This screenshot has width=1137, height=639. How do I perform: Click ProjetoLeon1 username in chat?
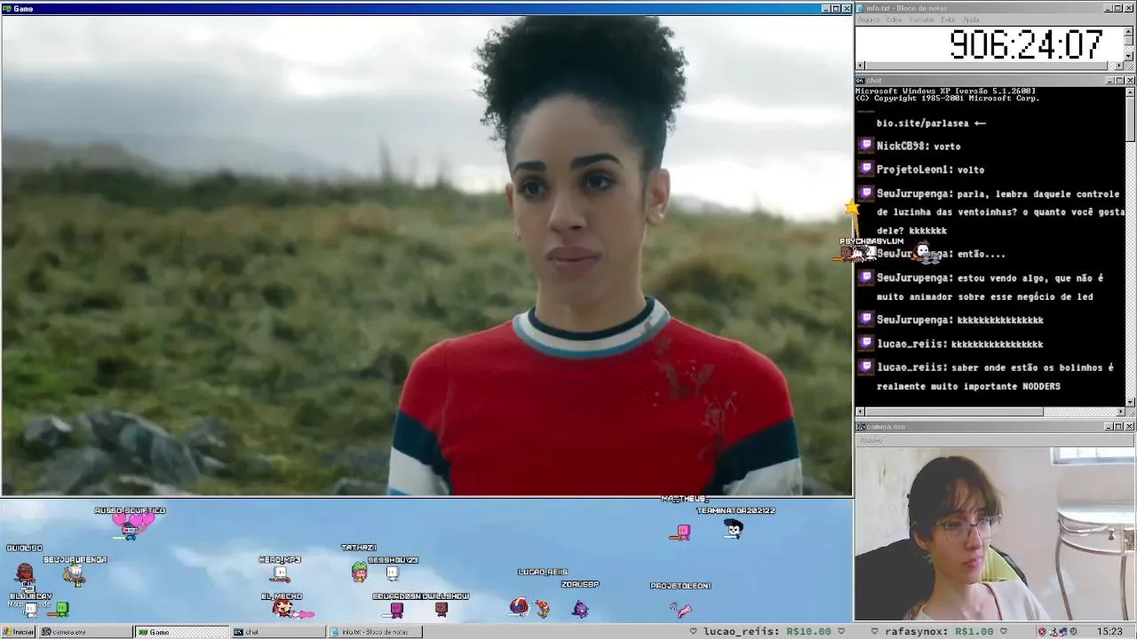[914, 170]
